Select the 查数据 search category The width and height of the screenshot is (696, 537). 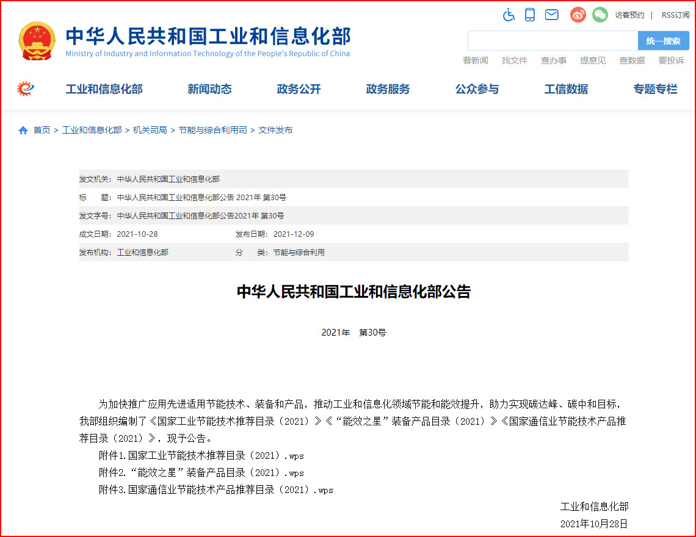tap(632, 60)
